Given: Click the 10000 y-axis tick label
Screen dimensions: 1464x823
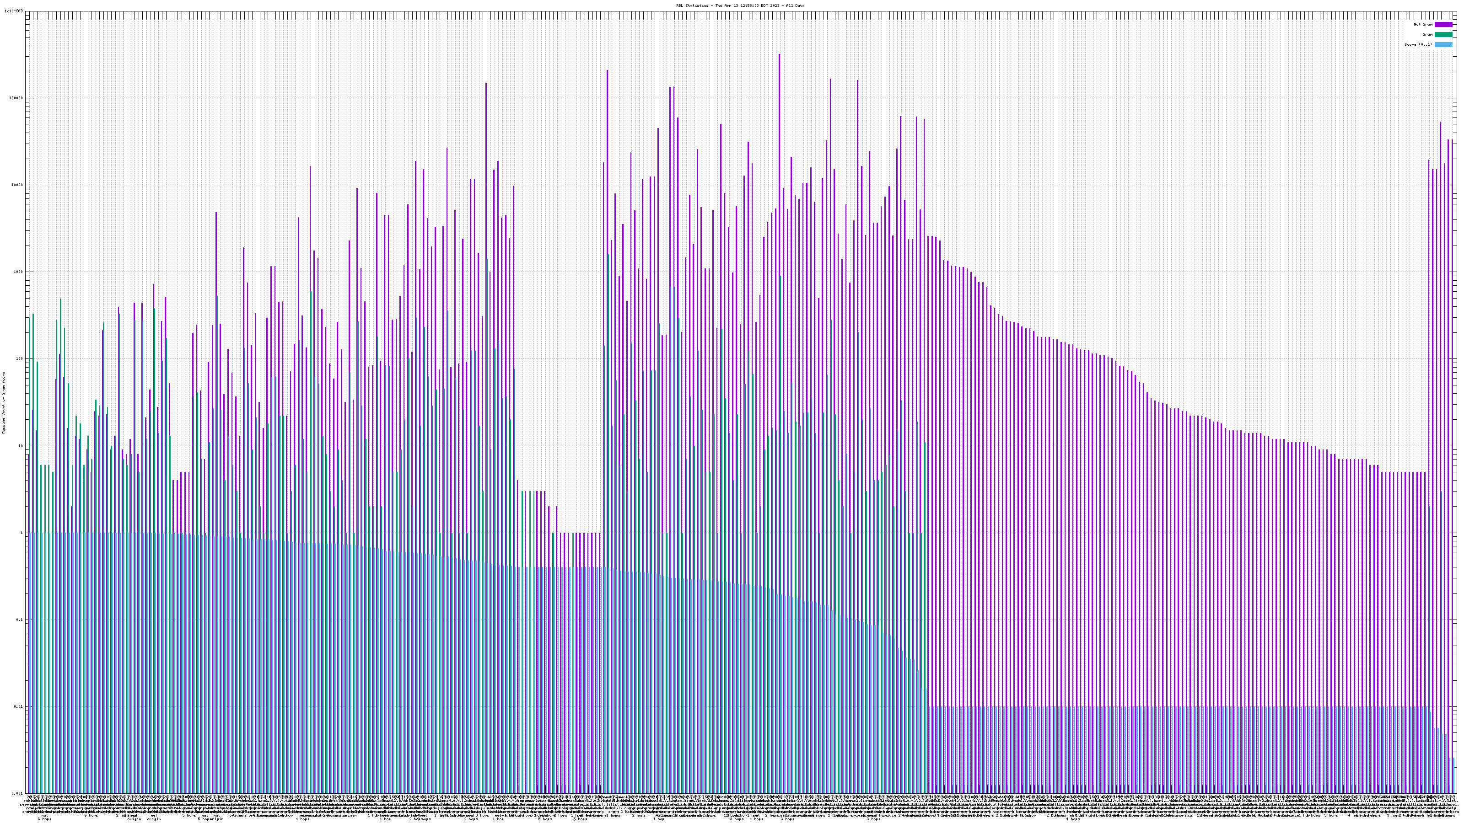Looking at the screenshot, I should [17, 185].
